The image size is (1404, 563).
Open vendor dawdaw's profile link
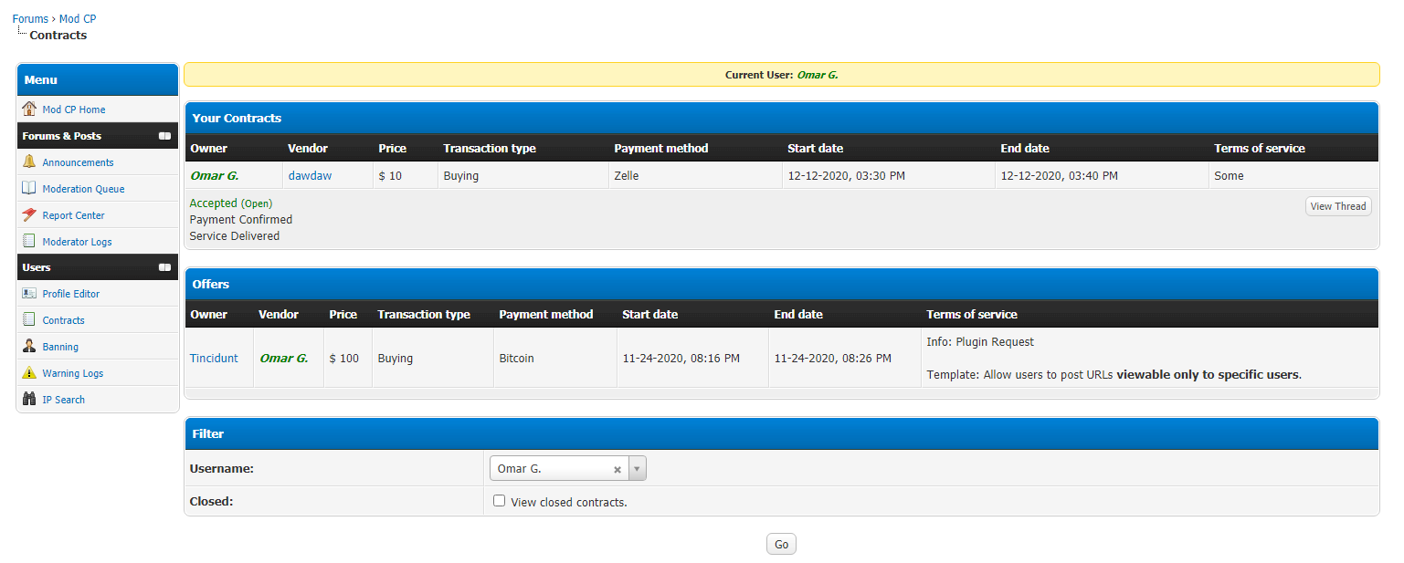[x=310, y=176]
